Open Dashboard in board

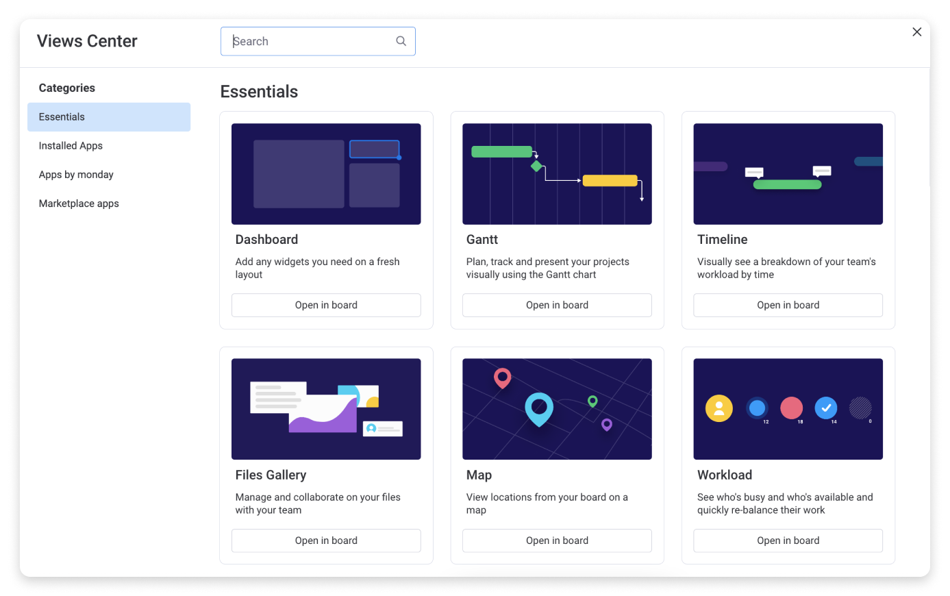pyautogui.click(x=326, y=306)
